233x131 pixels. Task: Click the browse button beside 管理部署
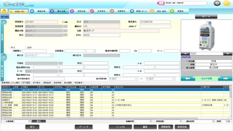[65, 27]
